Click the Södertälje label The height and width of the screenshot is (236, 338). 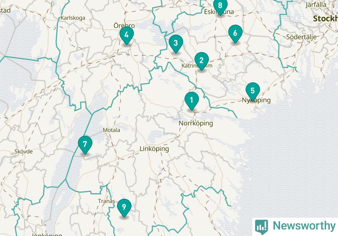pyautogui.click(x=301, y=37)
